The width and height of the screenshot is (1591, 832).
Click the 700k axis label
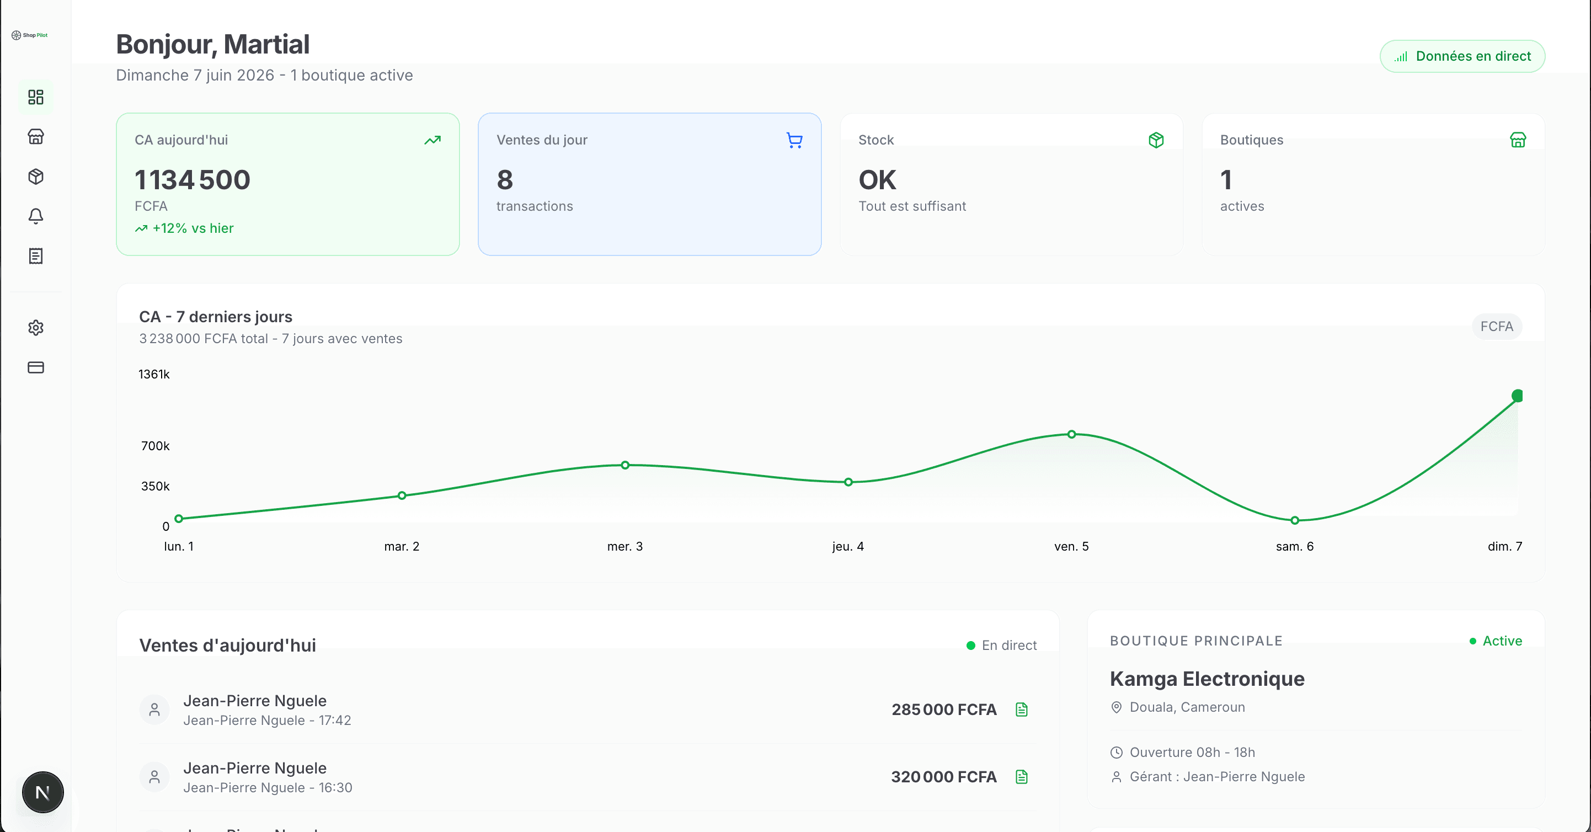coord(155,446)
